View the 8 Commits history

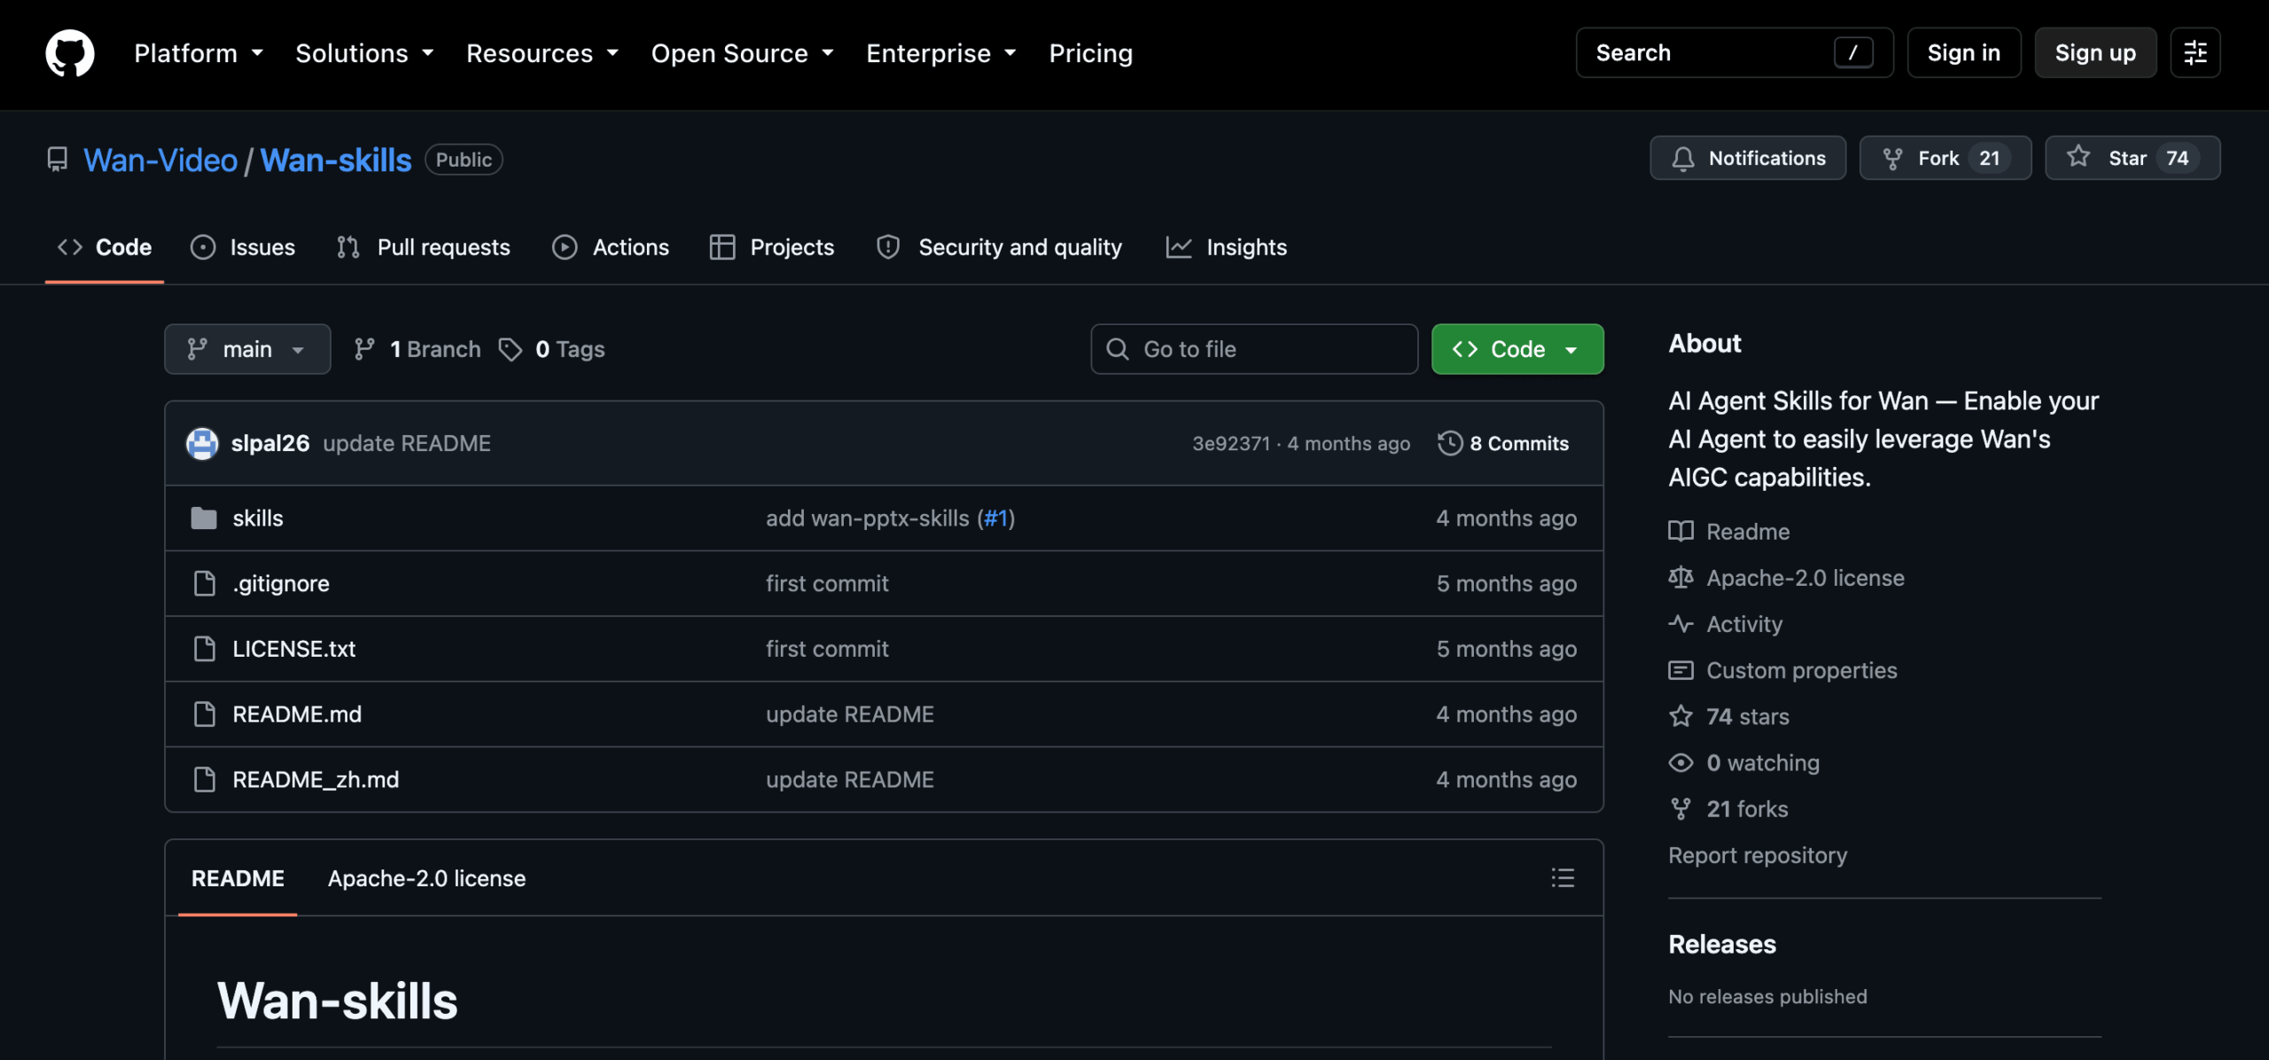coord(1503,443)
